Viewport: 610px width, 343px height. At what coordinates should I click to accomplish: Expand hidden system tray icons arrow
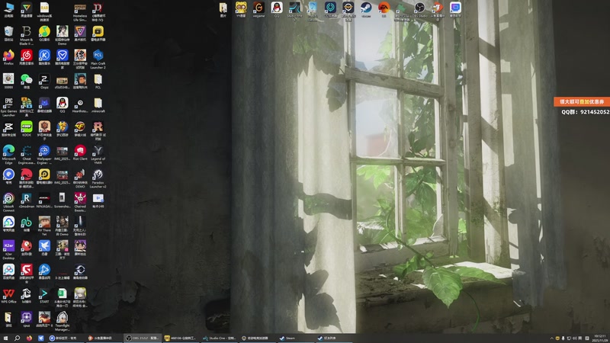[551, 338]
